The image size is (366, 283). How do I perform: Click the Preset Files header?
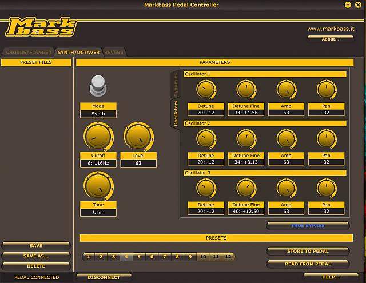click(x=36, y=62)
